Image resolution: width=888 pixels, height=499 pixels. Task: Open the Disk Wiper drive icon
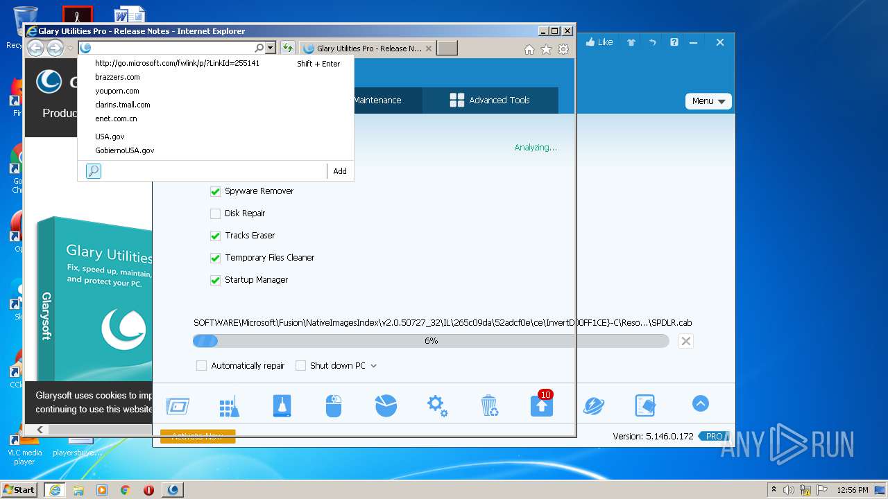point(282,405)
